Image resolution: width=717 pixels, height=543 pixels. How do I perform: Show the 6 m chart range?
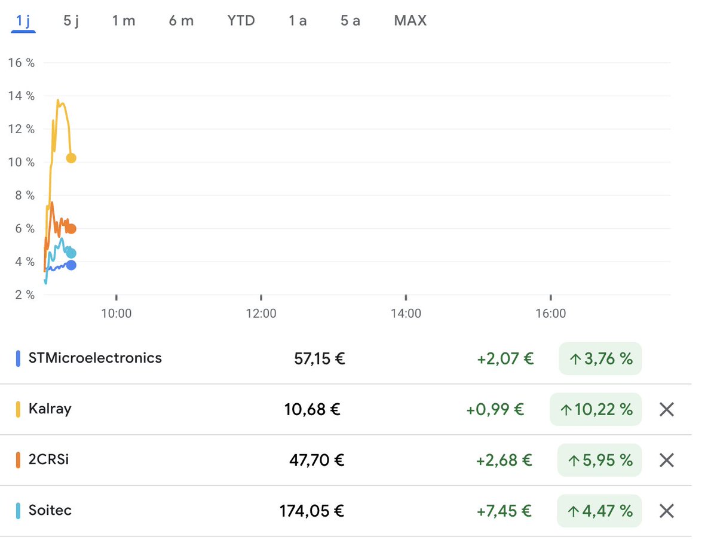181,21
